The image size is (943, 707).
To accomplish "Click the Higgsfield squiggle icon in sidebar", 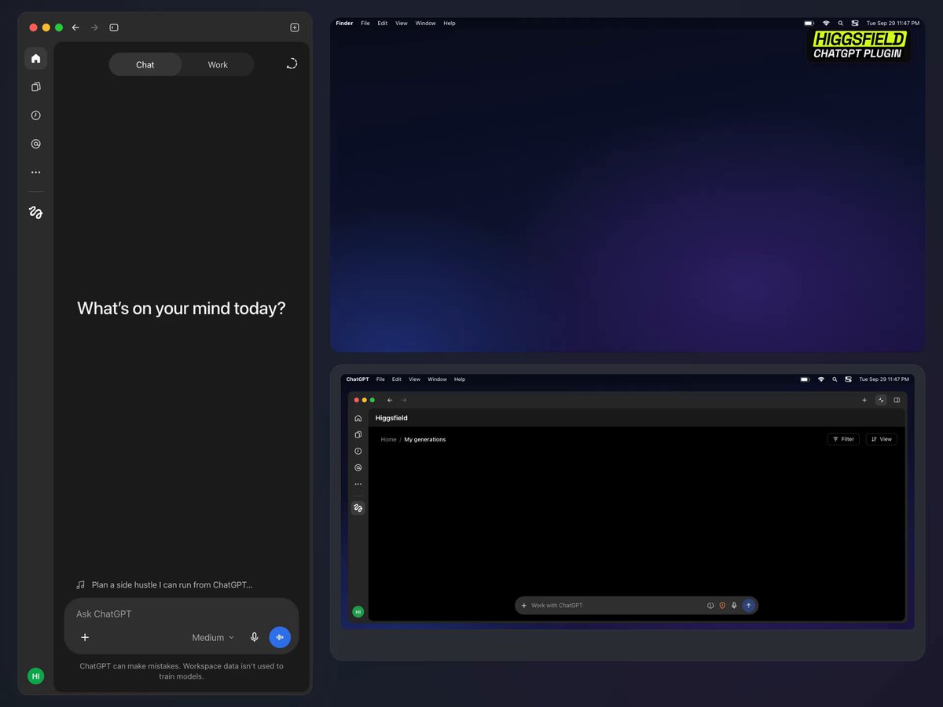I will (35, 212).
